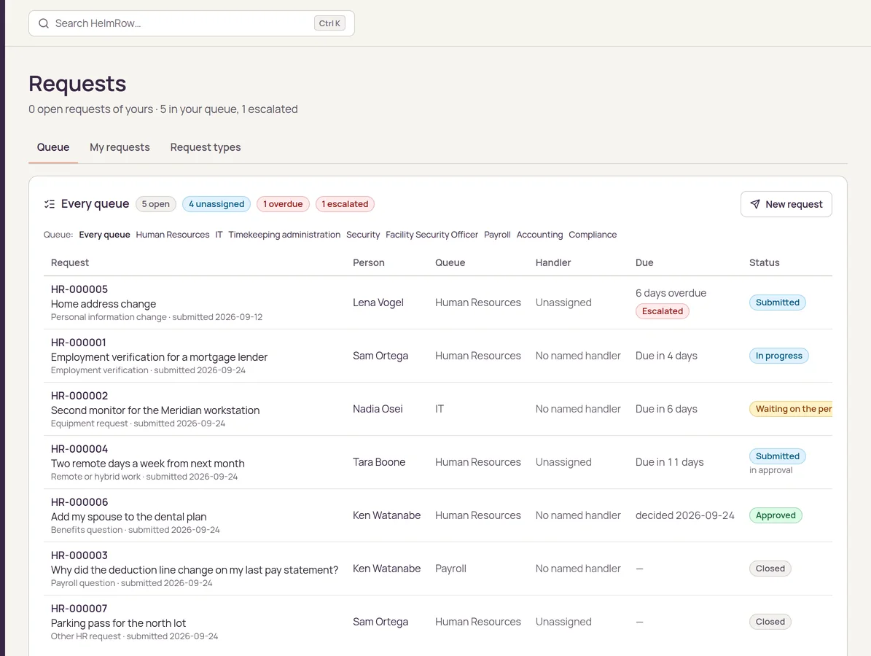Click the In progress status of HR-000001
This screenshot has height=656, width=871.
[x=778, y=356]
